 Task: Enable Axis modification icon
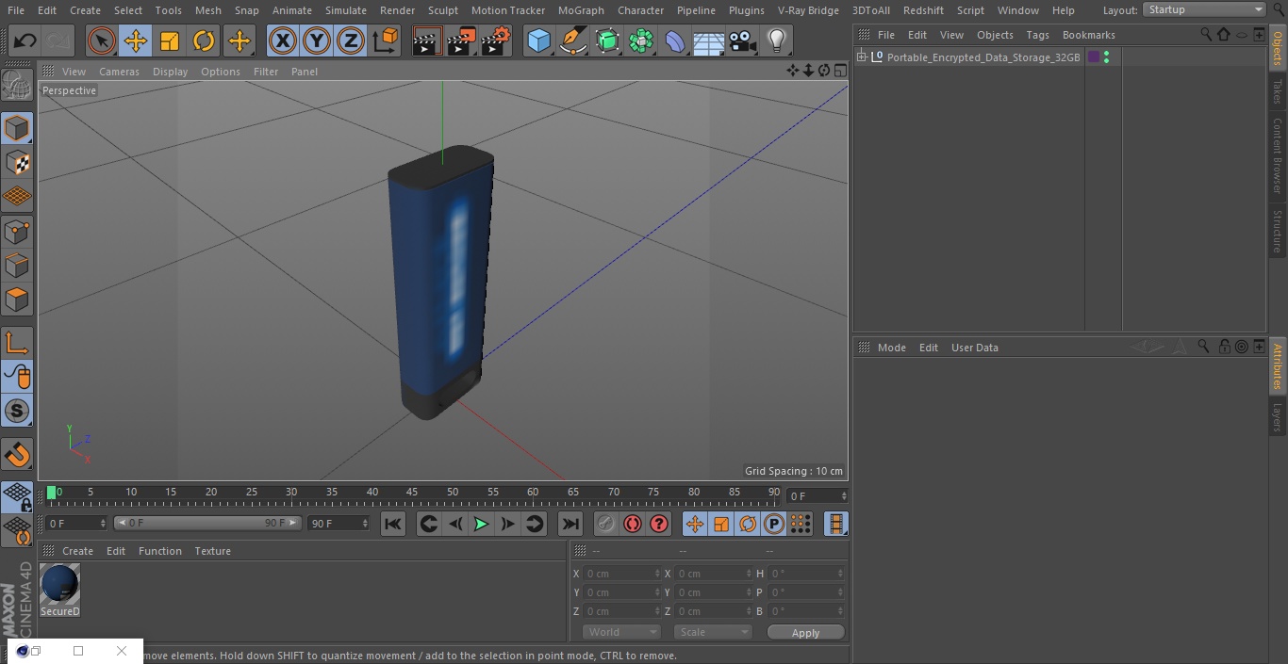[x=17, y=342]
